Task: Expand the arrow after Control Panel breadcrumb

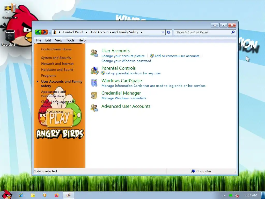Action: coord(86,32)
